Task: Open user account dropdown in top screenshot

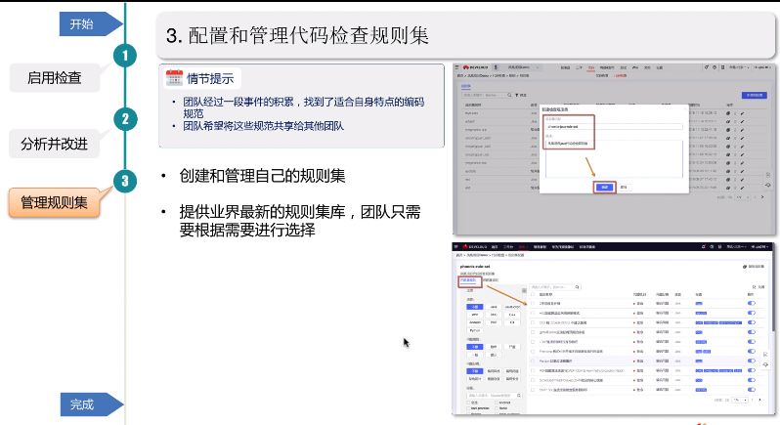Action: [764, 67]
